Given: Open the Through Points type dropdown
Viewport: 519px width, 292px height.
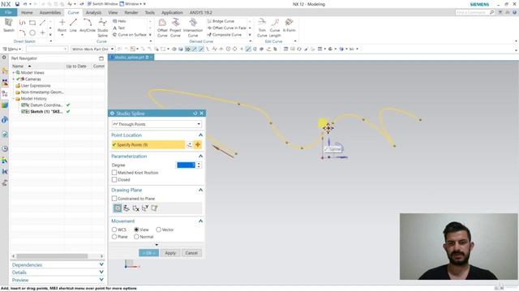Looking at the screenshot, I should coord(157,124).
